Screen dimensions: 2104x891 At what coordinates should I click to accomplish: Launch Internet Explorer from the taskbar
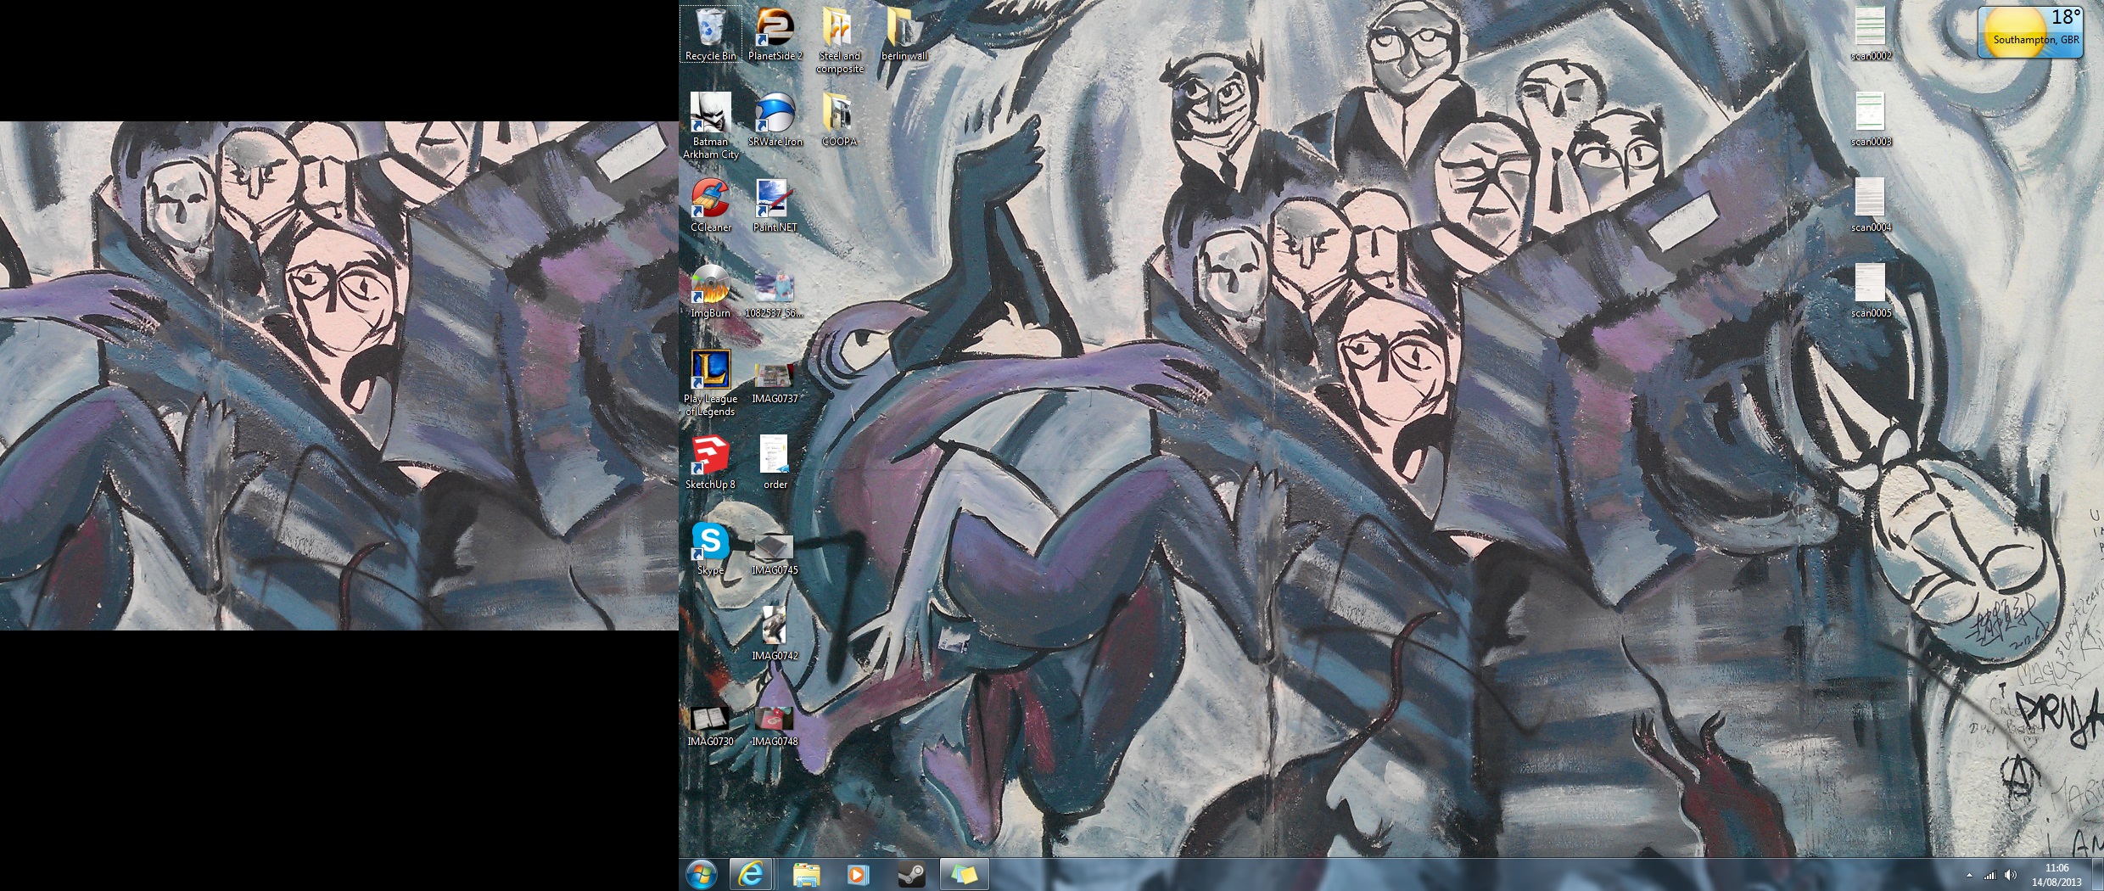(752, 874)
